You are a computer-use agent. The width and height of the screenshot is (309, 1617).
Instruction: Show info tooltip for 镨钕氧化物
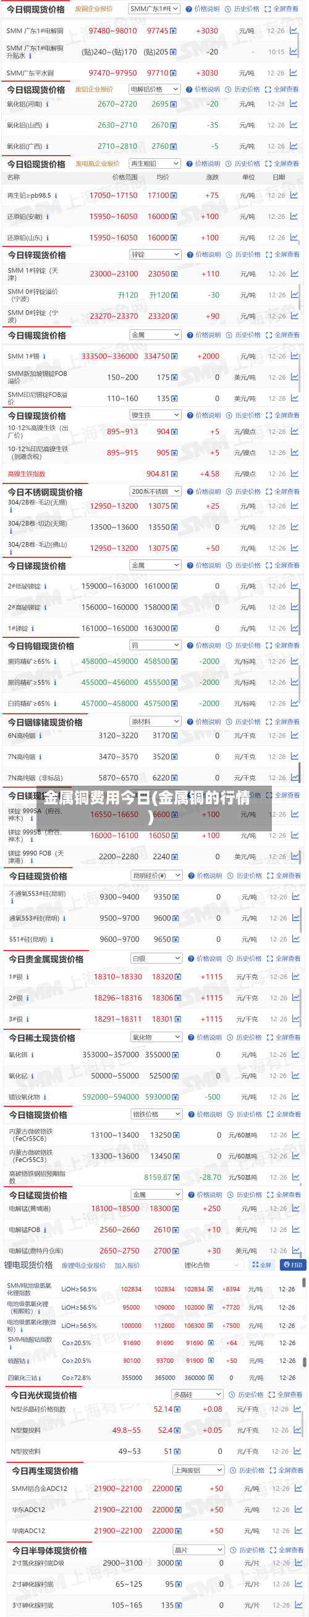(45, 1097)
